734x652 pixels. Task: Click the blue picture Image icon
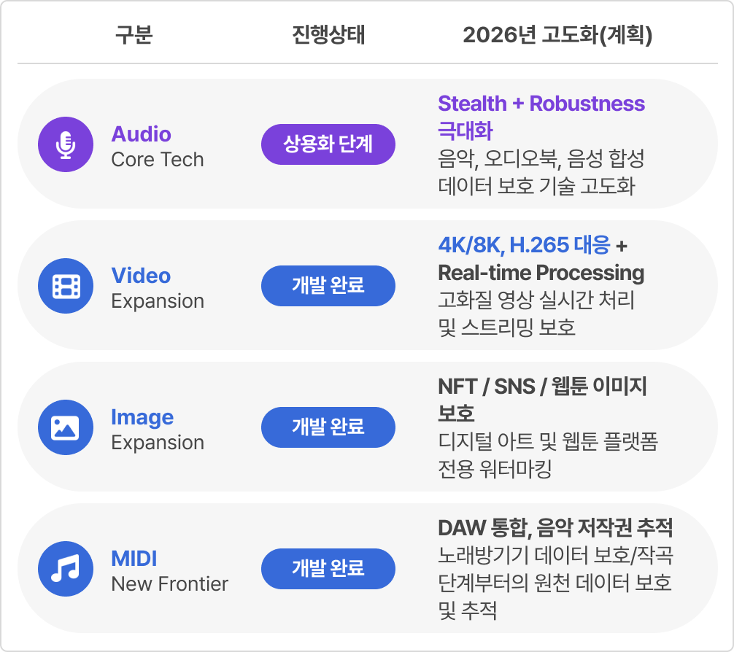tap(66, 427)
